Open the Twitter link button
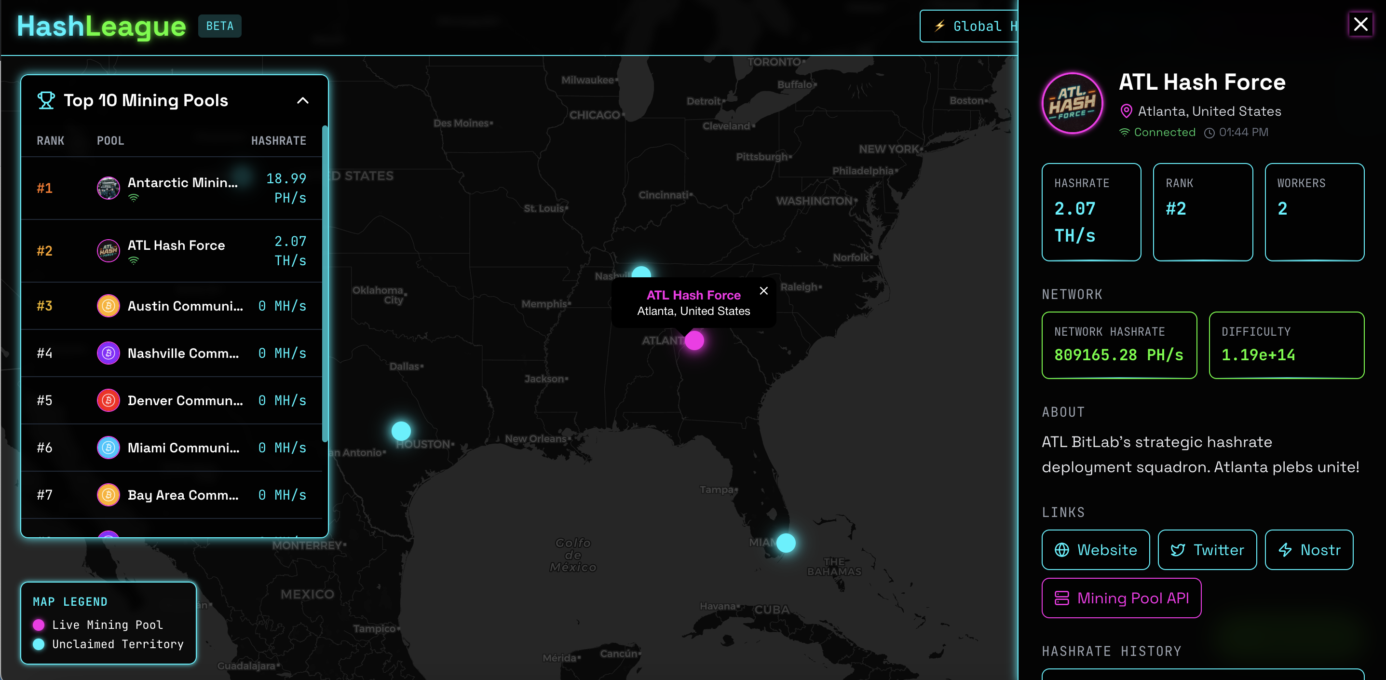The width and height of the screenshot is (1386, 680). pos(1207,550)
